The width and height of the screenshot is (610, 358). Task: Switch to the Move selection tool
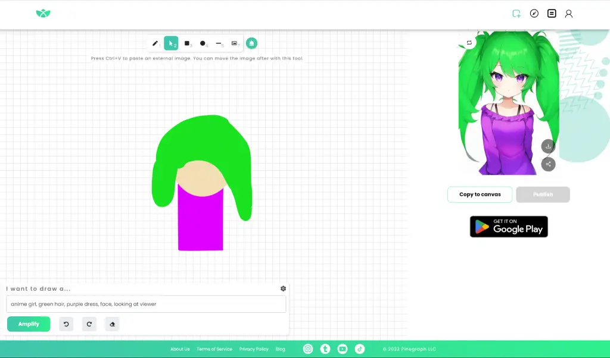pos(171,43)
